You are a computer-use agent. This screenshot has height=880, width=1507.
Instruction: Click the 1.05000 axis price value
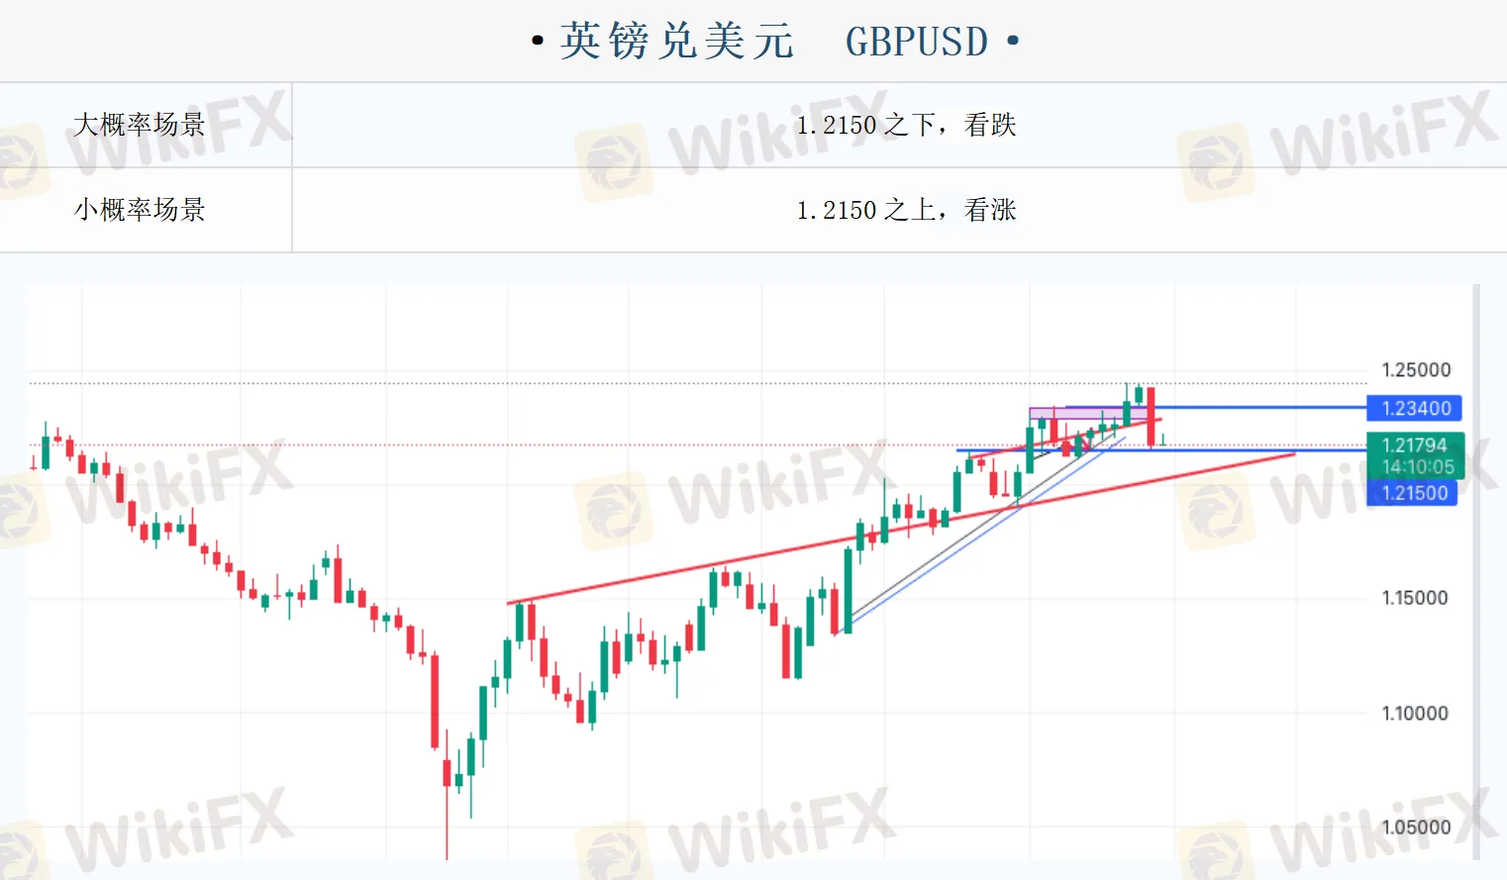[1415, 827]
